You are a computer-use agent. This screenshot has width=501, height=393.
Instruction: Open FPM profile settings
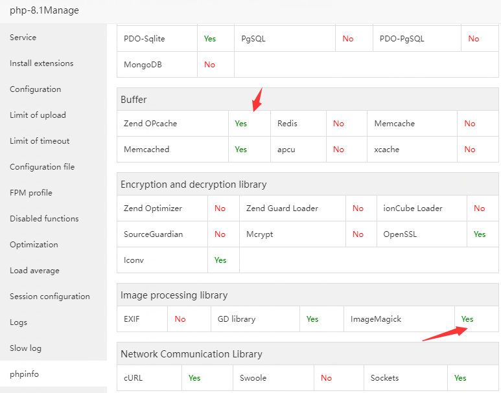point(31,193)
